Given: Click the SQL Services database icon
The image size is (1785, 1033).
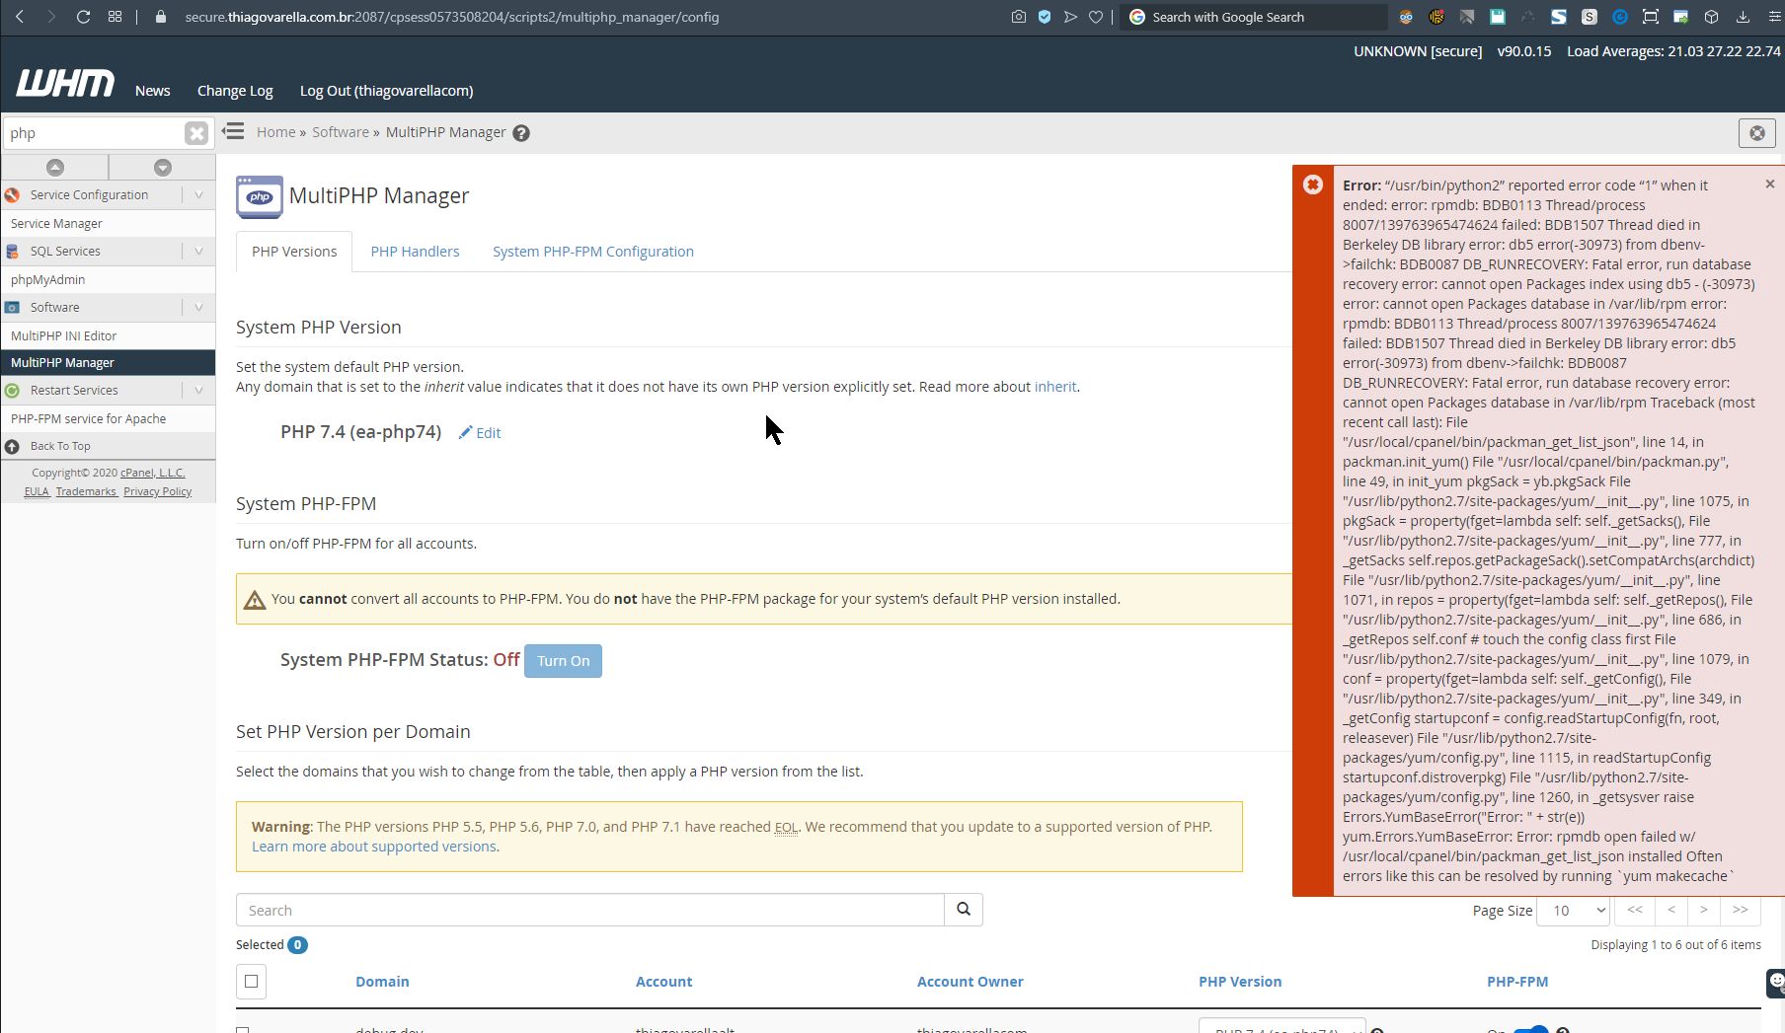Looking at the screenshot, I should pos(13,252).
